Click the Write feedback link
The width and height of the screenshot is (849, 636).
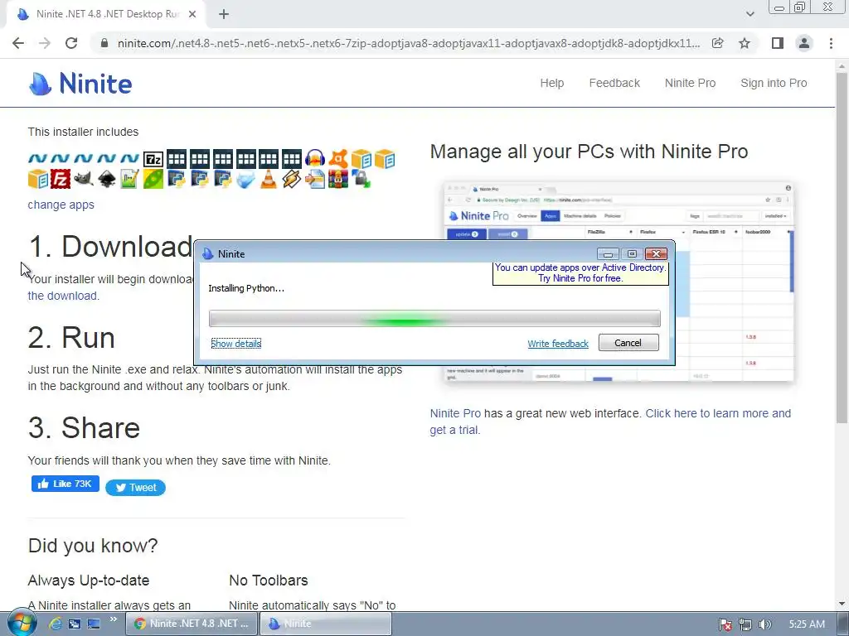(x=558, y=344)
